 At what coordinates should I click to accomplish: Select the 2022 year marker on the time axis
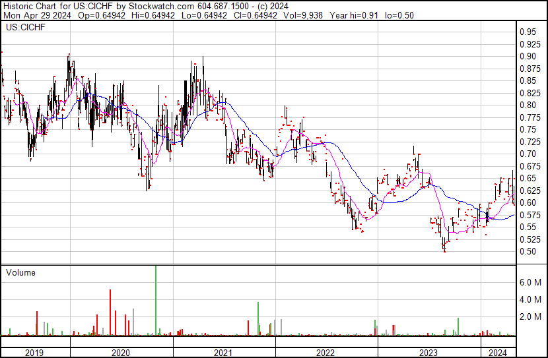(326, 353)
